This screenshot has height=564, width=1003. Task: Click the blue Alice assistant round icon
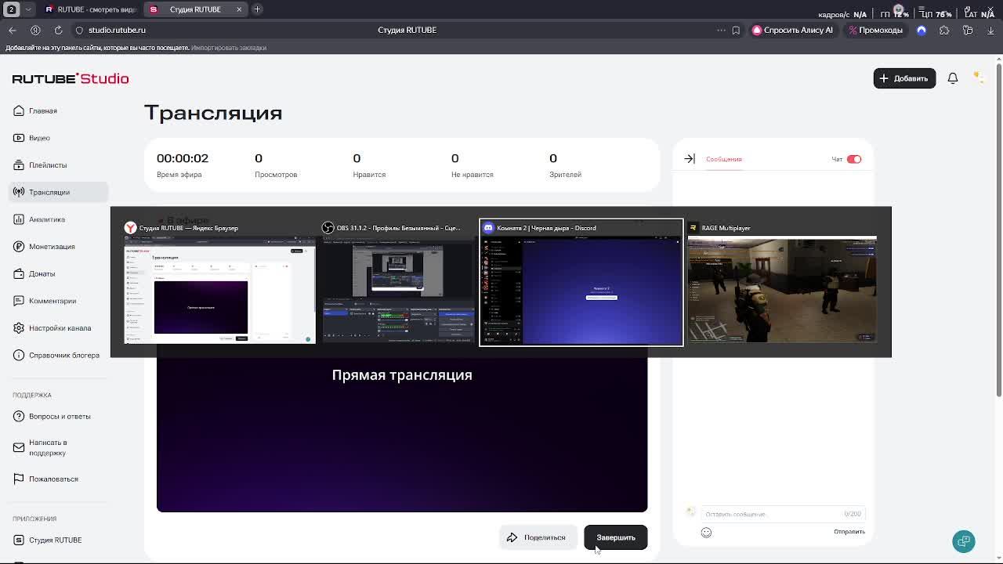click(x=922, y=30)
